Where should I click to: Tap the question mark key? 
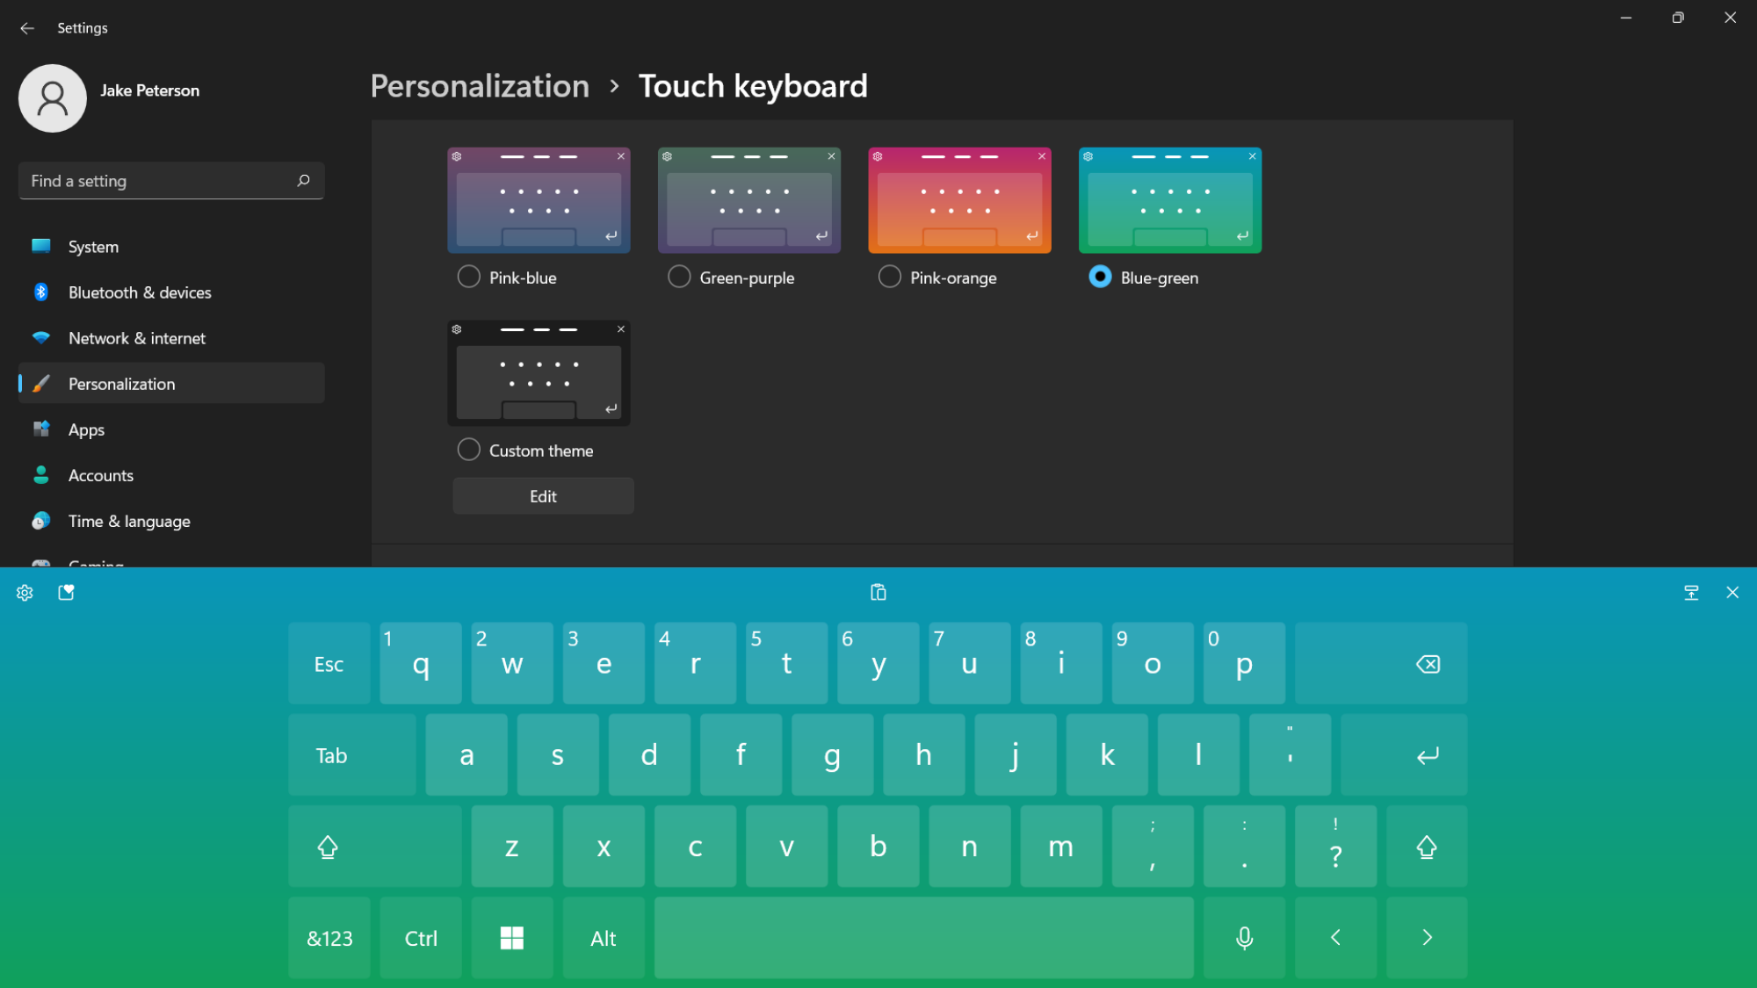[1335, 847]
